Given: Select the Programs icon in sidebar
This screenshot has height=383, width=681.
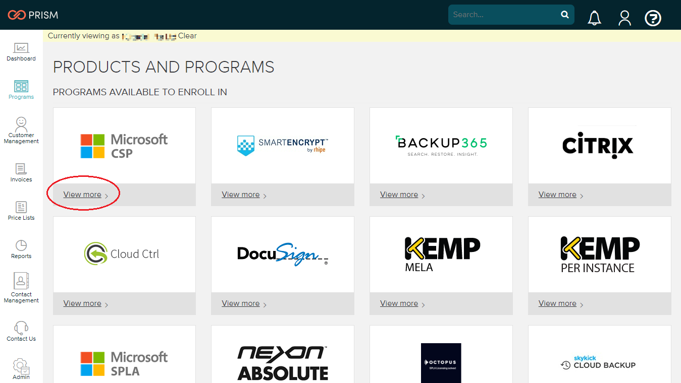Looking at the screenshot, I should click(x=21, y=86).
